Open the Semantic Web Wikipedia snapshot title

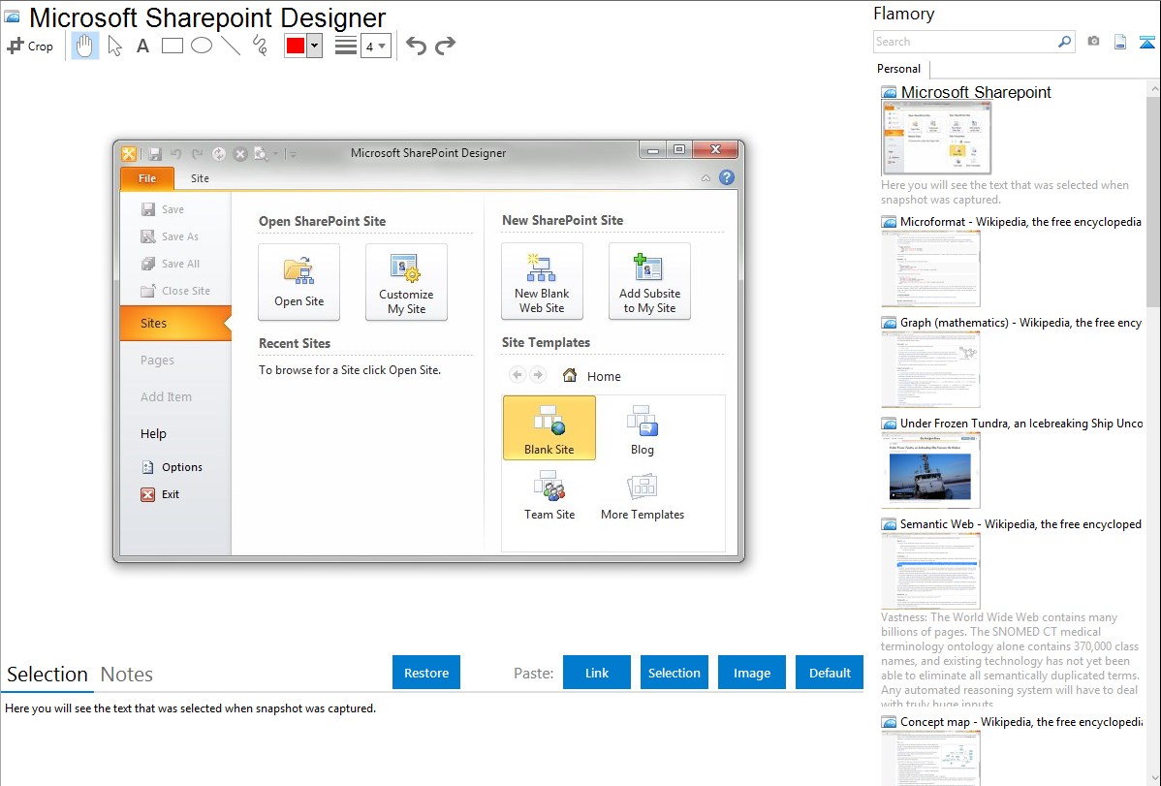(x=1020, y=523)
